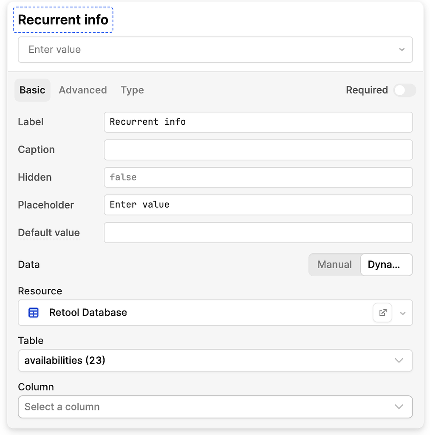The image size is (430, 435).
Task: Switch Data mode to Manual
Action: (x=334, y=264)
